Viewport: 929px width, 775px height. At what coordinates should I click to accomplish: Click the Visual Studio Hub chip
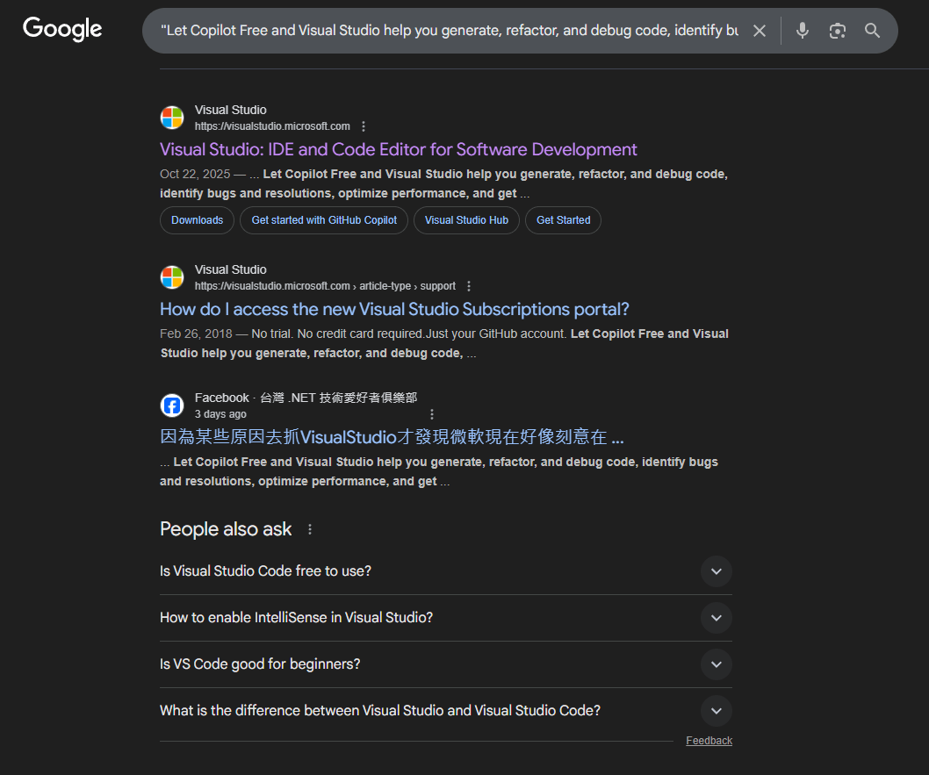click(x=466, y=220)
